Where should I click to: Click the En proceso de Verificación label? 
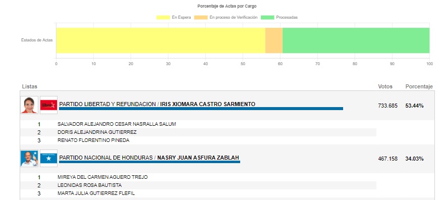click(234, 18)
